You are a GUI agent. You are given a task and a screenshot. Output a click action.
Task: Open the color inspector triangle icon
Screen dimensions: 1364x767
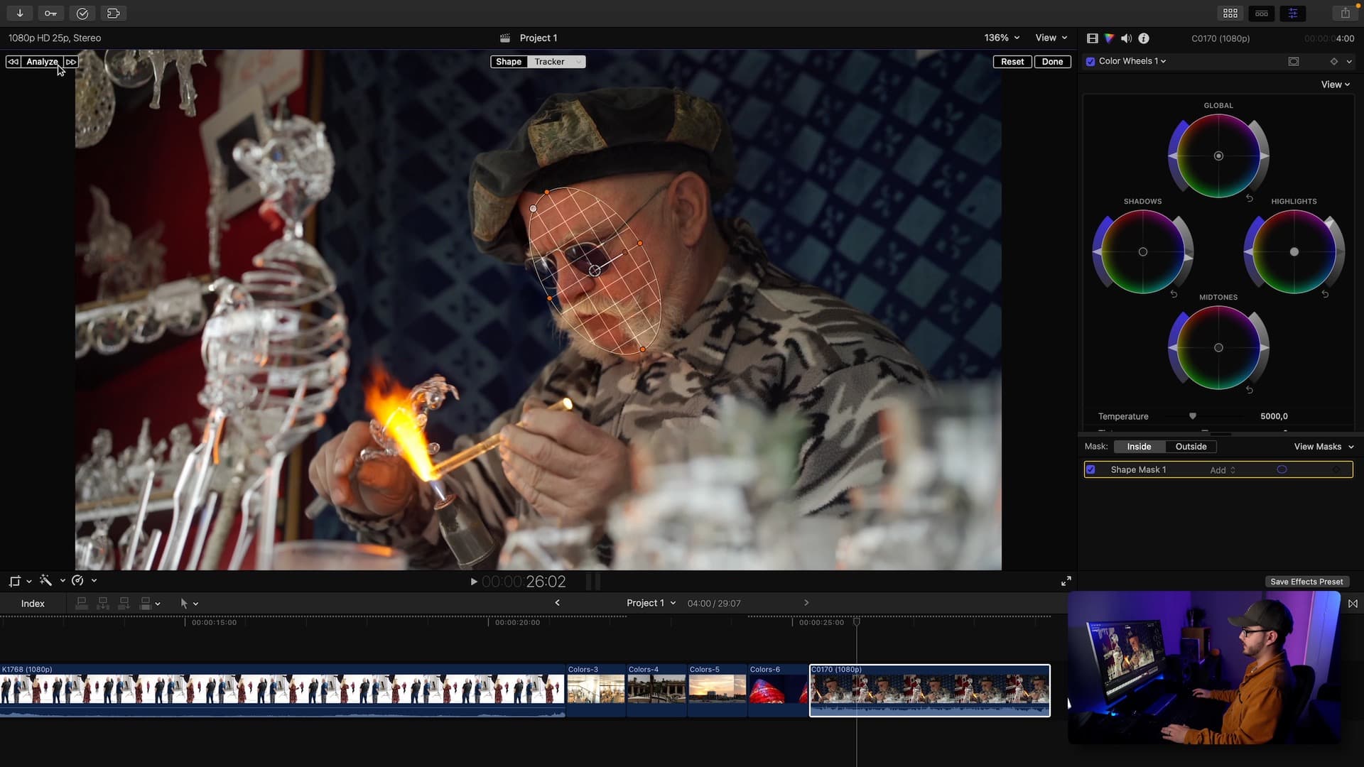point(1109,38)
